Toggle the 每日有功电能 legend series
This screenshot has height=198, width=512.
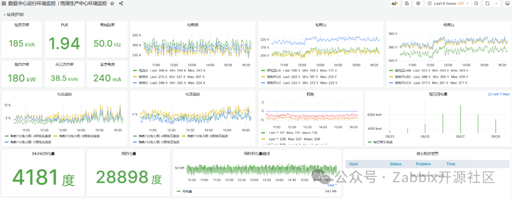tap(384, 142)
